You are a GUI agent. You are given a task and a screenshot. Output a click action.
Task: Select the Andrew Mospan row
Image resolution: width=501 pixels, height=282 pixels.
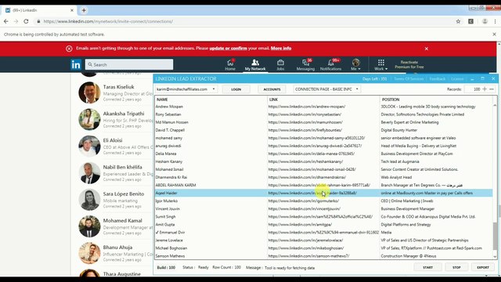[323, 107]
